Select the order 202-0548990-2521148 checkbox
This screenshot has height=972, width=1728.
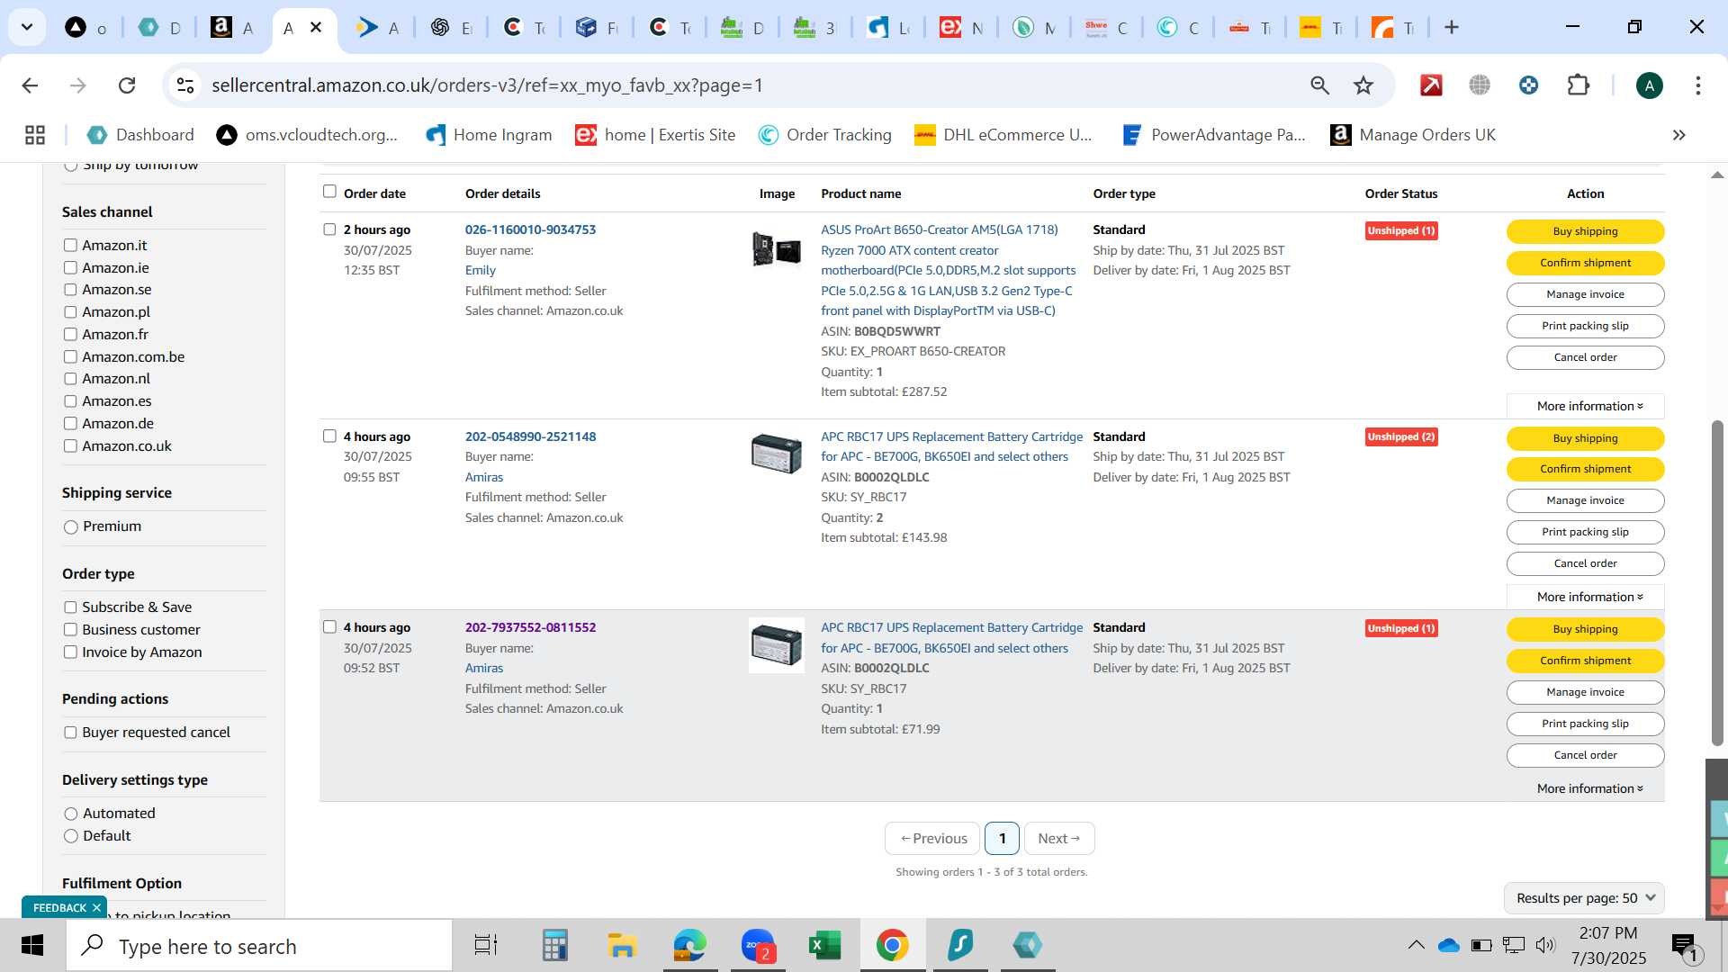(329, 436)
